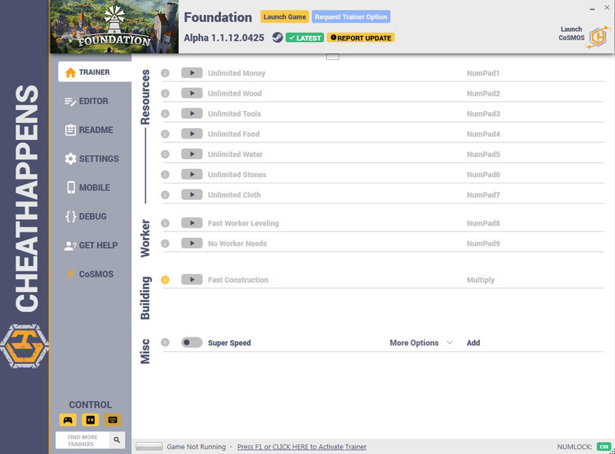Screen dimensions: 615x454
Task: Activate Unlimited Cloth play toggle
Action: pyautogui.click(x=192, y=194)
